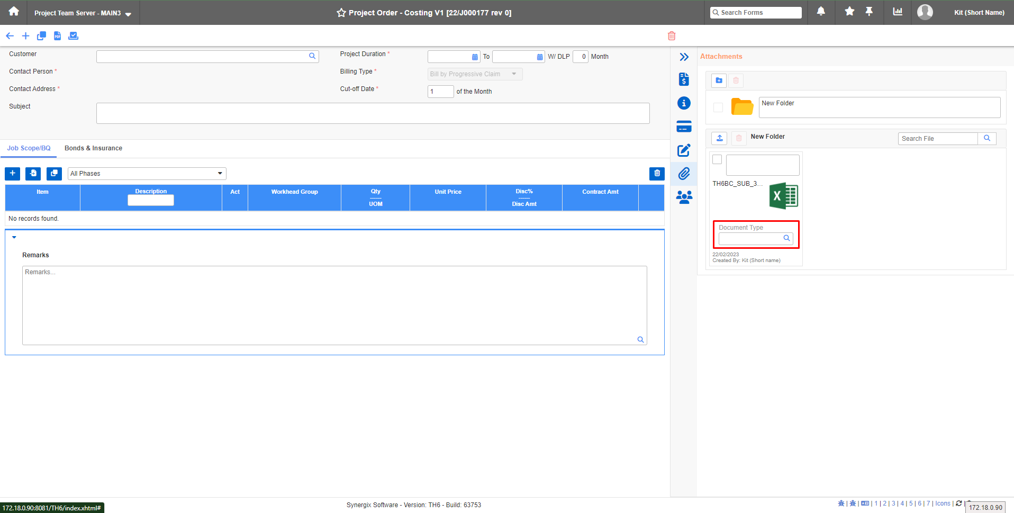Click the Icons link in the status bar
Screen dimensions: 1014x513
coord(942,503)
